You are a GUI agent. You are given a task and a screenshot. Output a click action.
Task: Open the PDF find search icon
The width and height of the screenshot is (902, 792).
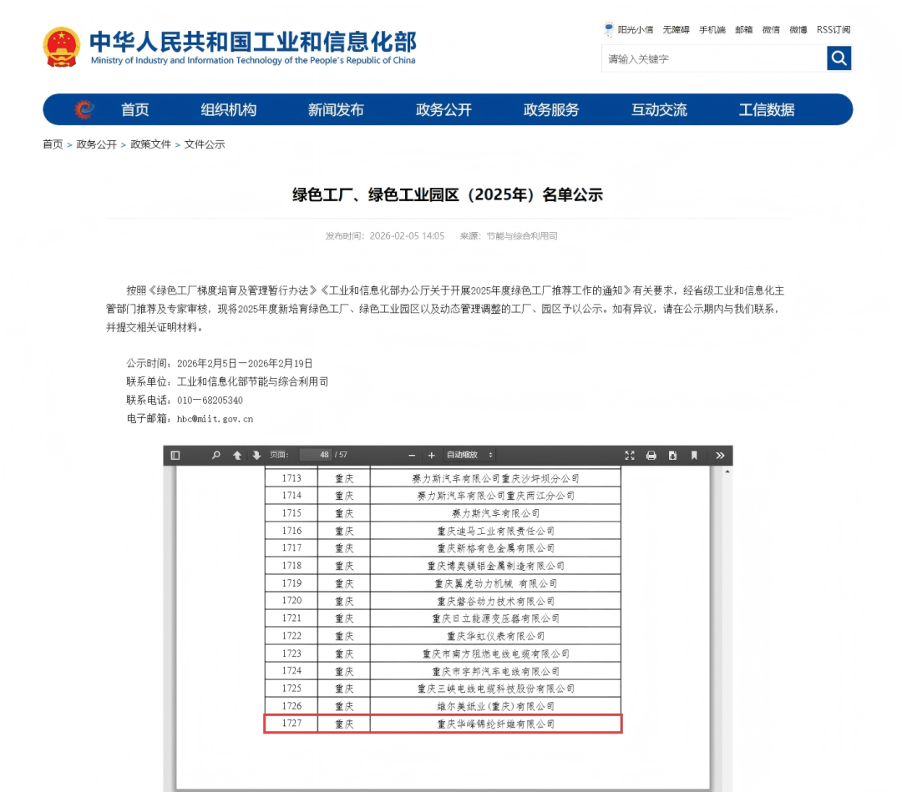pos(215,455)
